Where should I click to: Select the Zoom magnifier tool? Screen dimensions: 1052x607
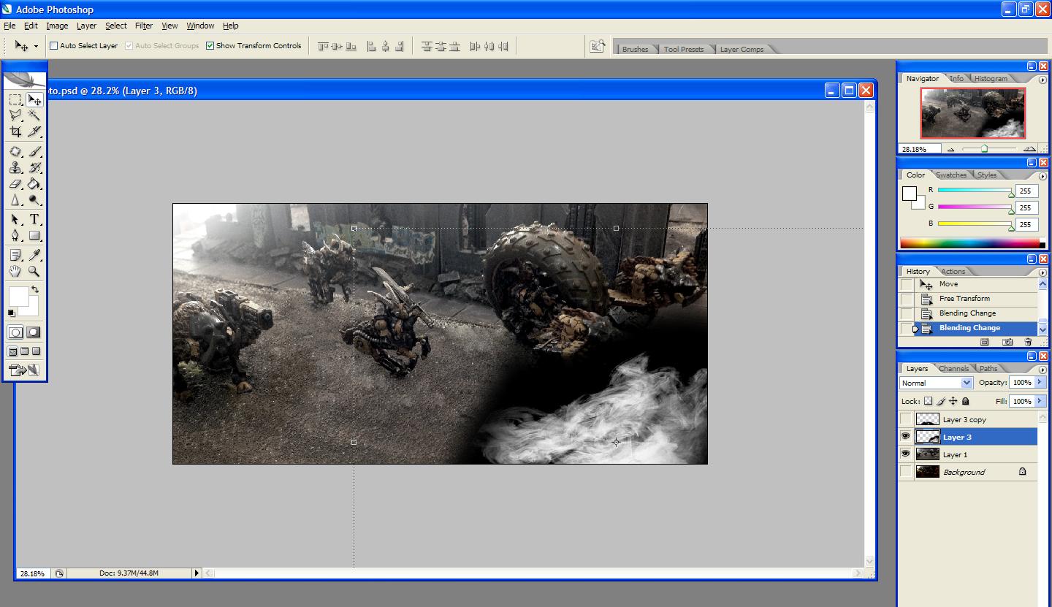pyautogui.click(x=34, y=271)
